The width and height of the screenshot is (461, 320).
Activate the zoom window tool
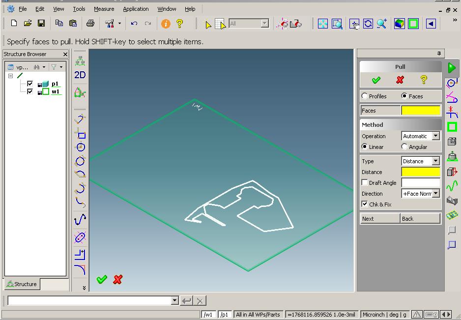click(337, 24)
